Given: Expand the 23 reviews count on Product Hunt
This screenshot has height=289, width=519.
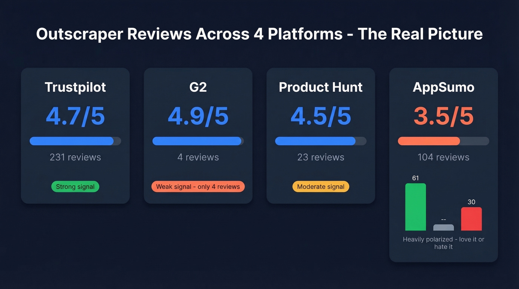Looking at the screenshot, I should tap(320, 157).
